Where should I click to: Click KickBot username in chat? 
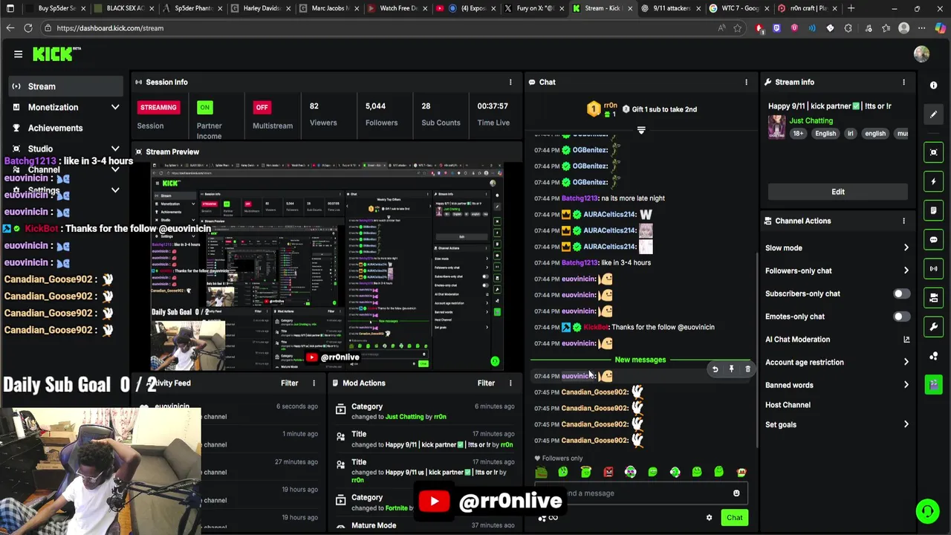pos(596,328)
